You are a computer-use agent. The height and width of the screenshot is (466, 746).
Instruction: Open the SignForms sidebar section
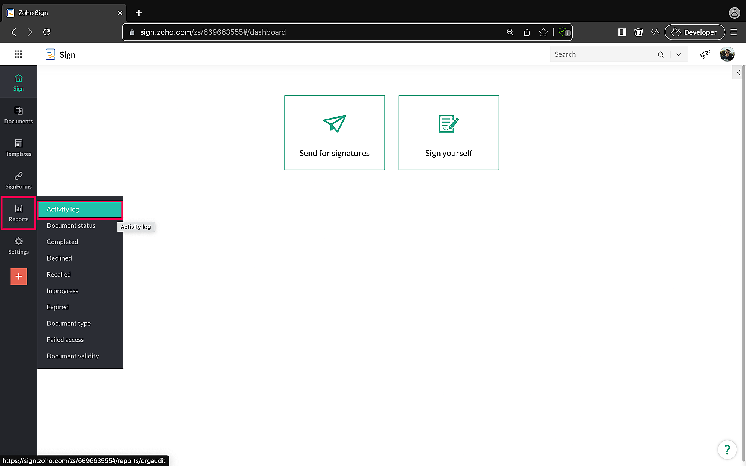tap(18, 180)
